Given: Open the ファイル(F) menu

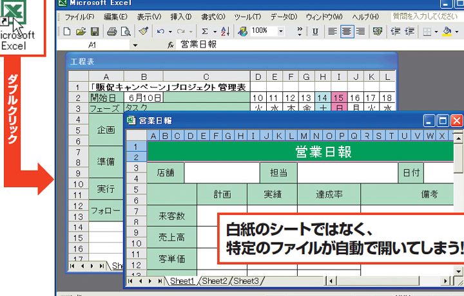Looking at the screenshot, I should click(x=80, y=17).
